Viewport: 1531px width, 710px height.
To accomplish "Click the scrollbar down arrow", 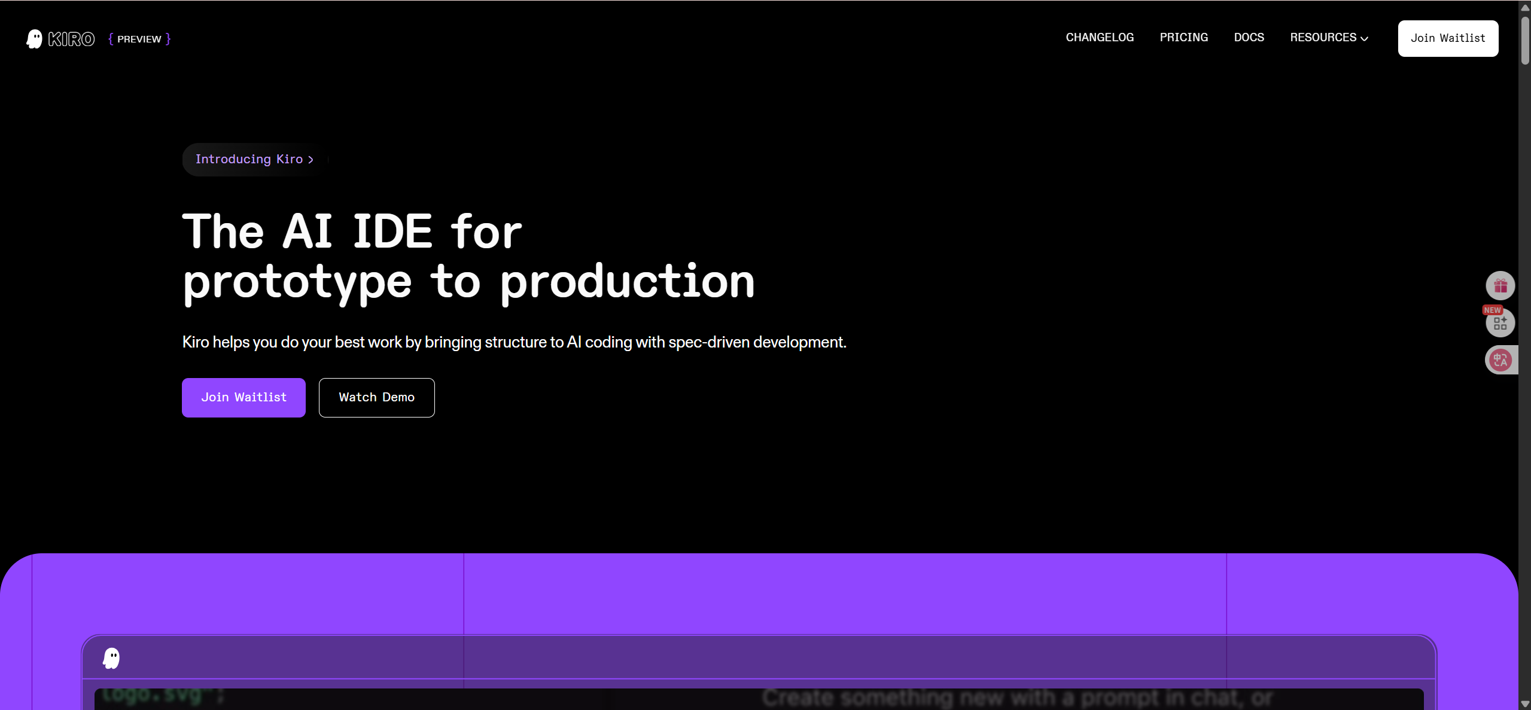I will (x=1524, y=703).
